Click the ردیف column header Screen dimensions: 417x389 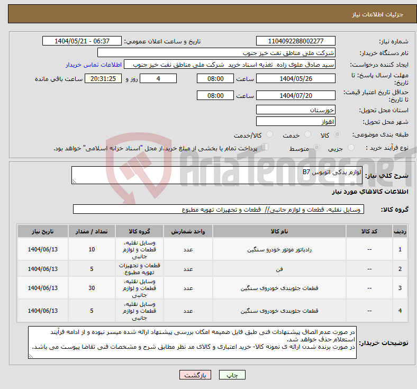[400, 231]
